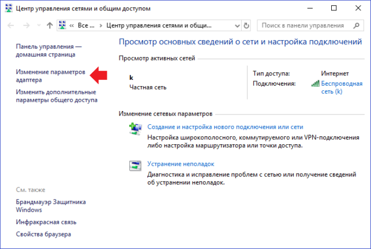Focus the 'Поиск в панели управления' search field
371x249 pixels.
310,25
